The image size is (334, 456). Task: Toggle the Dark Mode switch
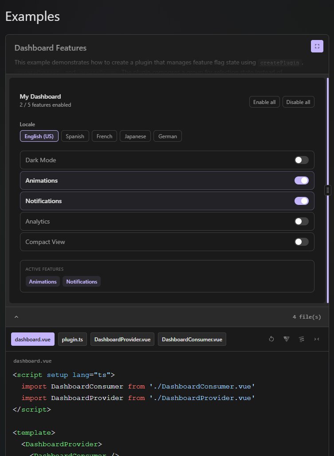pos(302,160)
